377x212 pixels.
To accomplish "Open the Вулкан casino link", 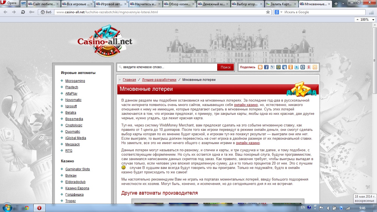I will coord(71,176).
